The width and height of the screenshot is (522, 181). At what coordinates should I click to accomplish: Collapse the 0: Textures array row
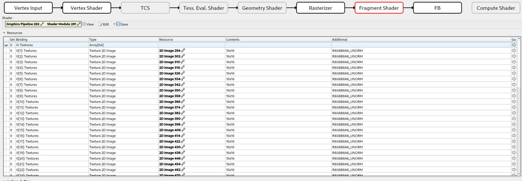coord(6,45)
